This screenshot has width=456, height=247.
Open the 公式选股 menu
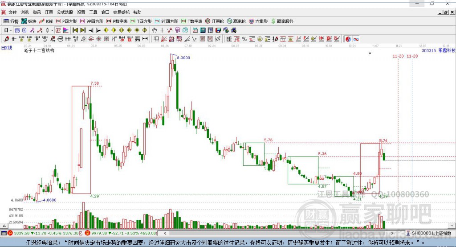65,12
